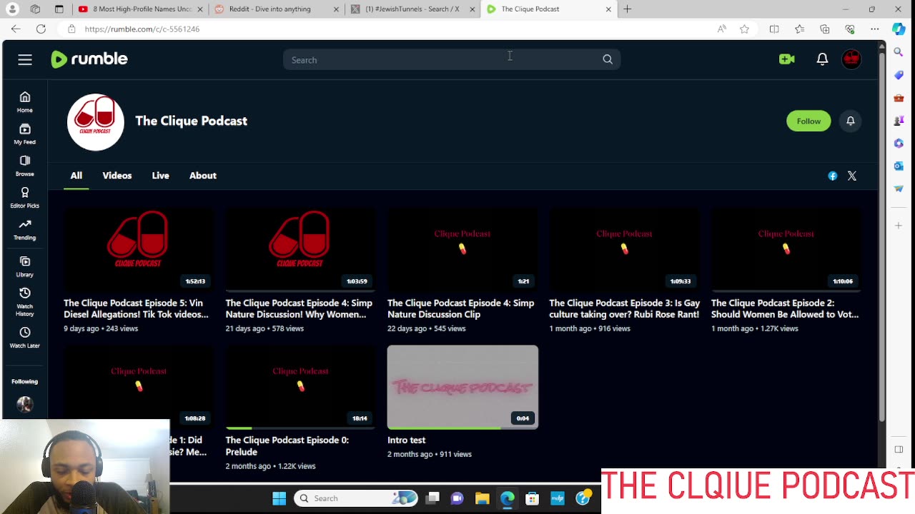Viewport: 915px width, 514px height.
Task: Open My Feed in the sidebar
Action: tap(25, 134)
